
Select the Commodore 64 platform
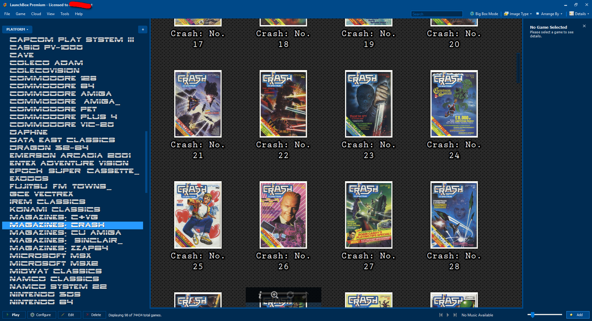pos(52,86)
